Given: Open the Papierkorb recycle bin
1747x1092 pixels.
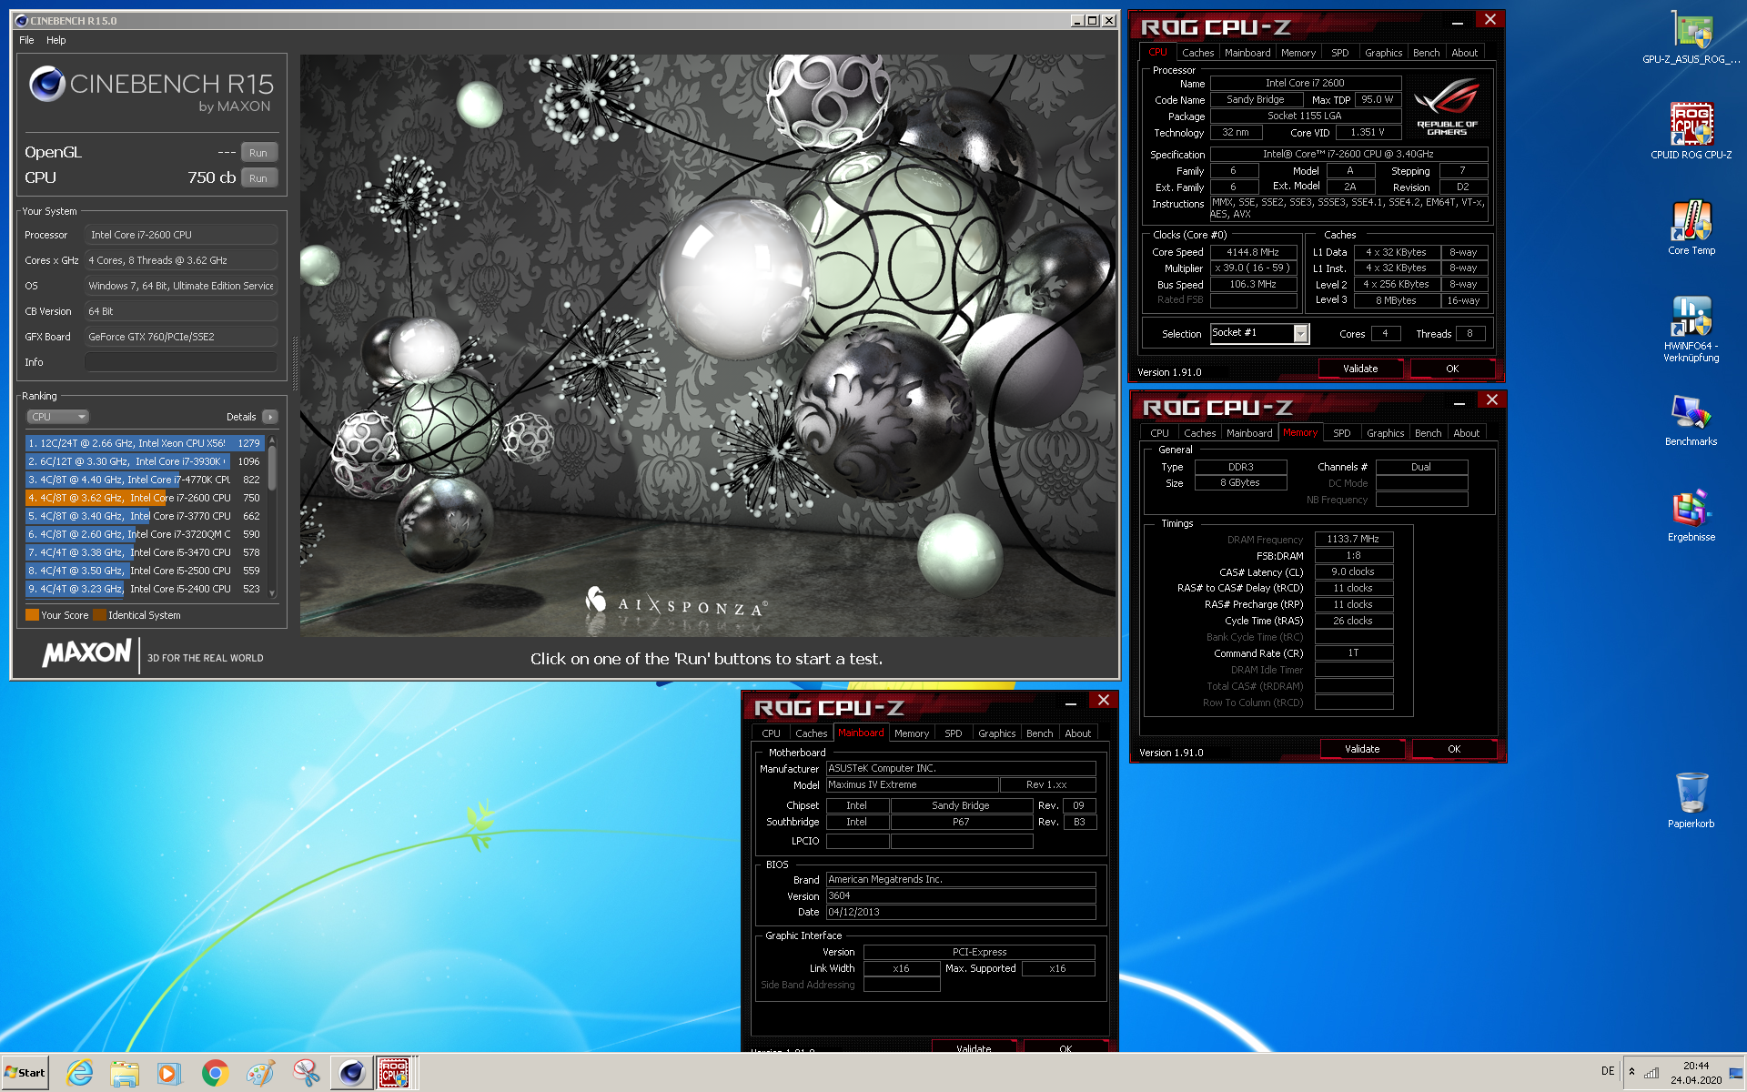Looking at the screenshot, I should 1691,800.
